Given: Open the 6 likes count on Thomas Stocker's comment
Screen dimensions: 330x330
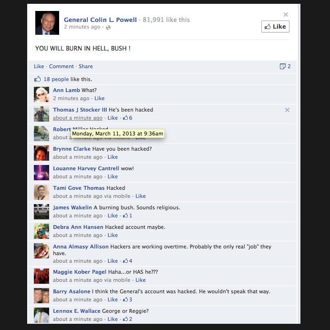Looking at the screenshot, I should (127, 118).
